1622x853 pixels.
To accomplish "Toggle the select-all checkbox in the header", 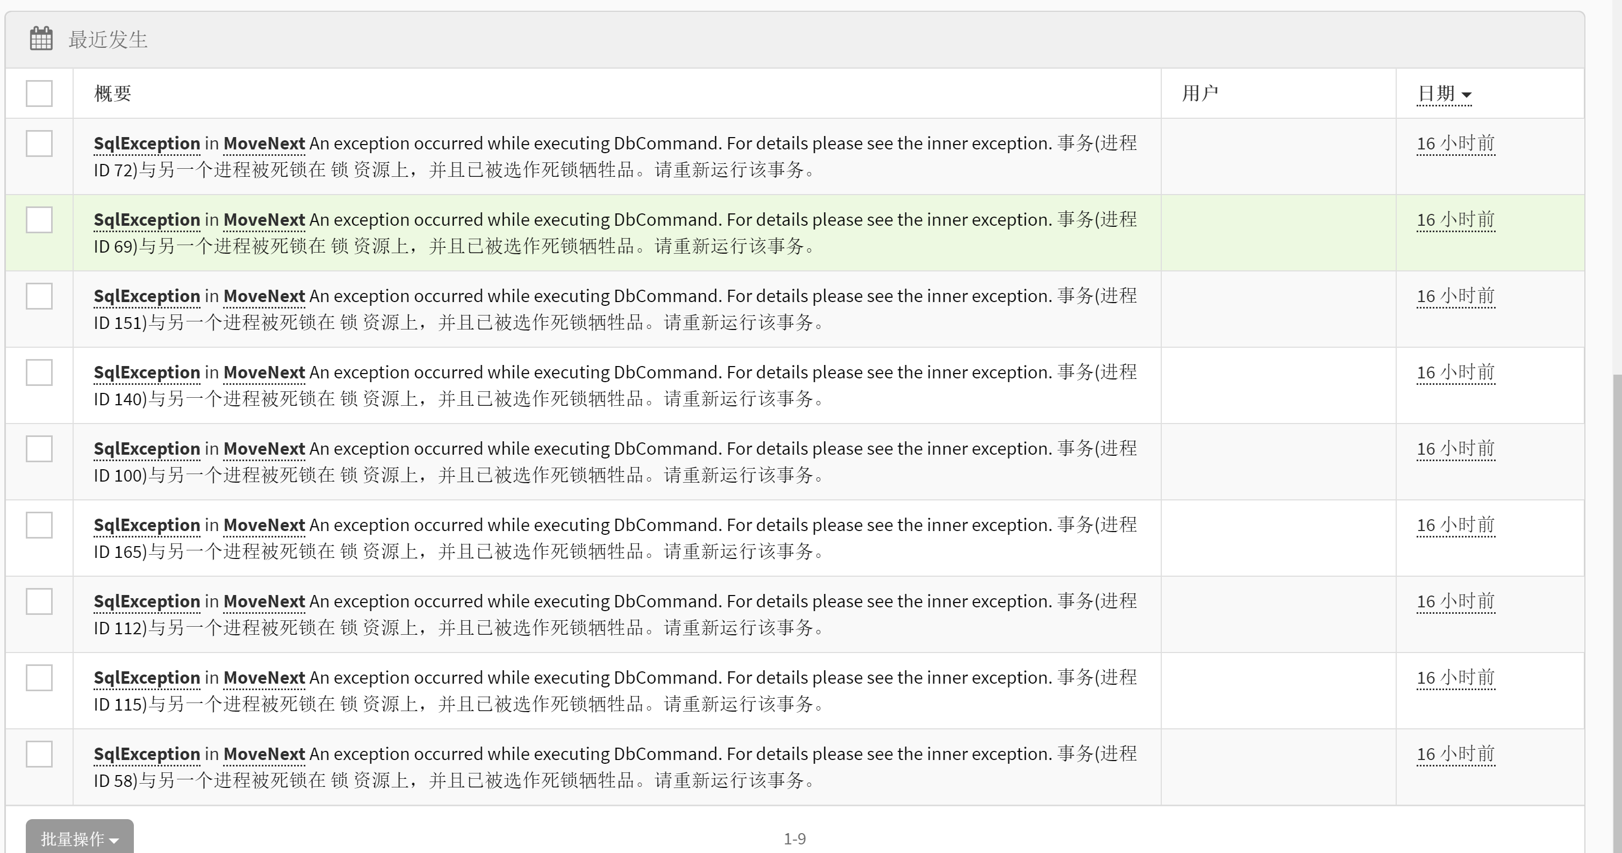I will pos(39,93).
